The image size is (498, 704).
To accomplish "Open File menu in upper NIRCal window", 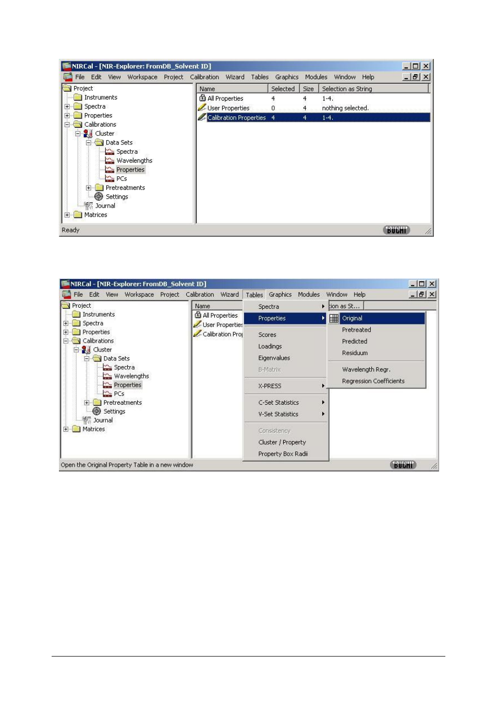I will click(x=80, y=77).
